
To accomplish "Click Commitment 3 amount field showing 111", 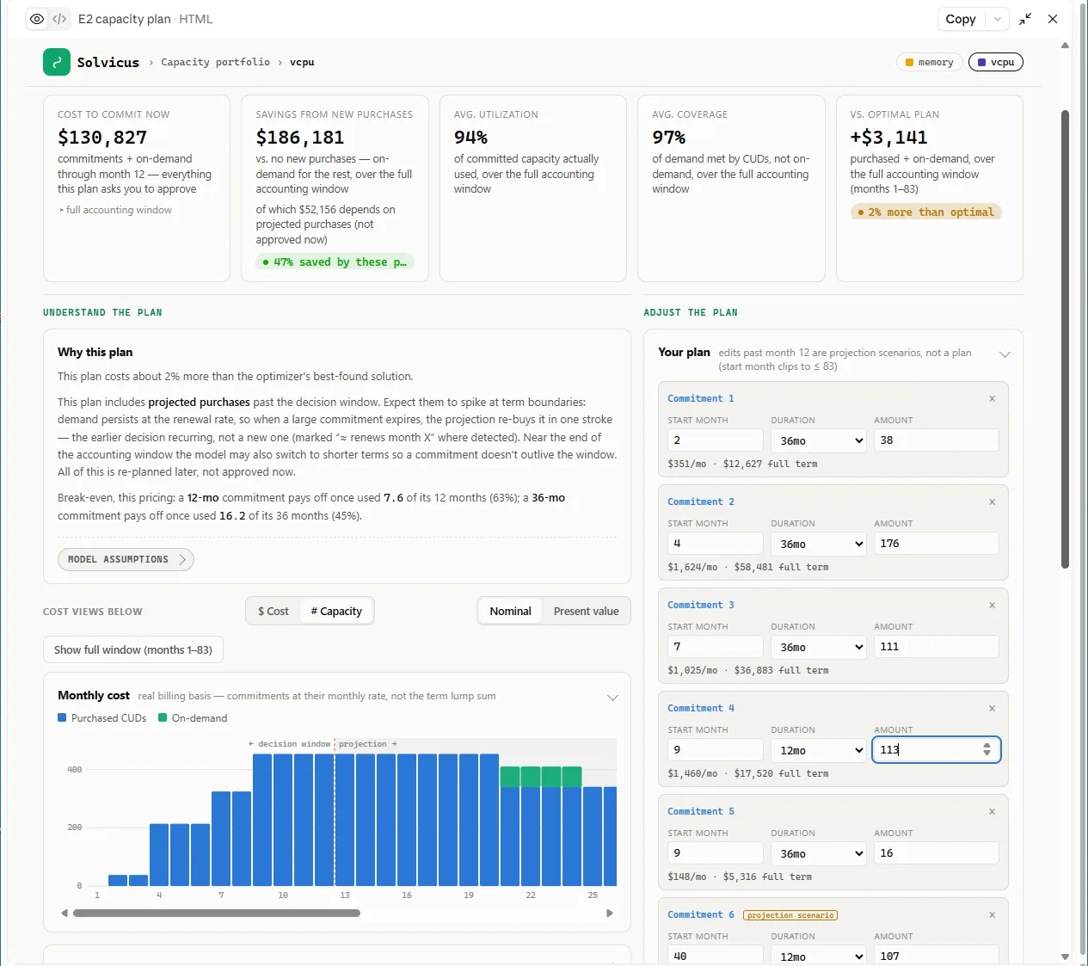I will (937, 647).
